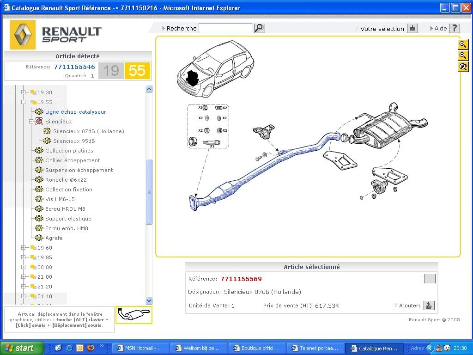This screenshot has width=473, height=355.
Task: Click gear icon beside Ecrou HRDL M8
Action: pyautogui.click(x=39, y=208)
